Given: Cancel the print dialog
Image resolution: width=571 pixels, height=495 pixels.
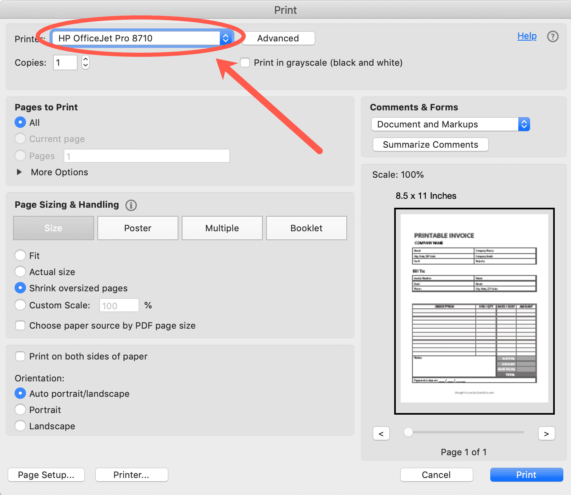Looking at the screenshot, I should click(436, 475).
